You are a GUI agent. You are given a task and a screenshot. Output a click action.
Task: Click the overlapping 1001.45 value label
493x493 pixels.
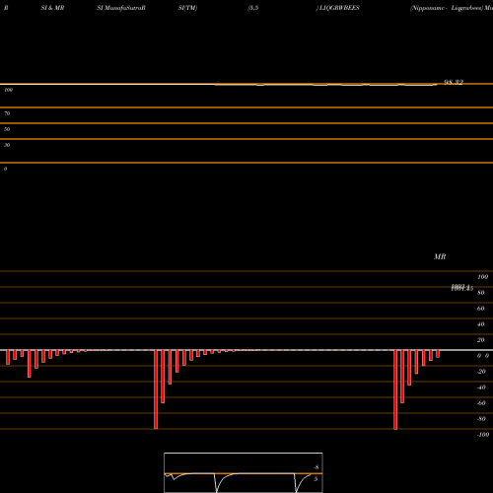click(x=462, y=288)
